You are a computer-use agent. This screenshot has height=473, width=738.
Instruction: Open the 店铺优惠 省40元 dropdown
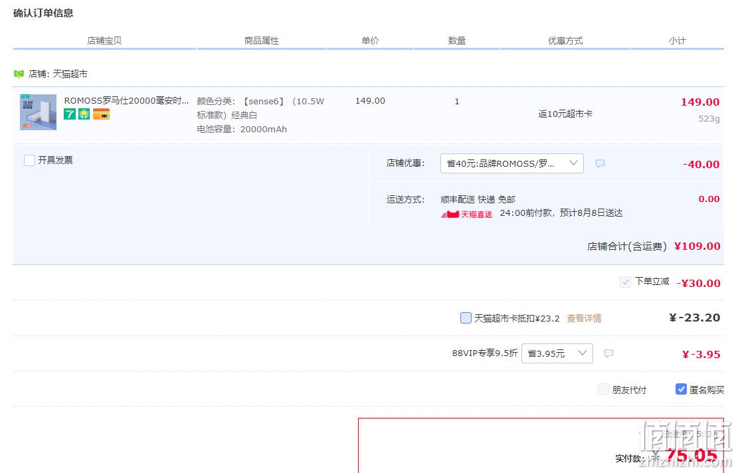click(x=512, y=163)
